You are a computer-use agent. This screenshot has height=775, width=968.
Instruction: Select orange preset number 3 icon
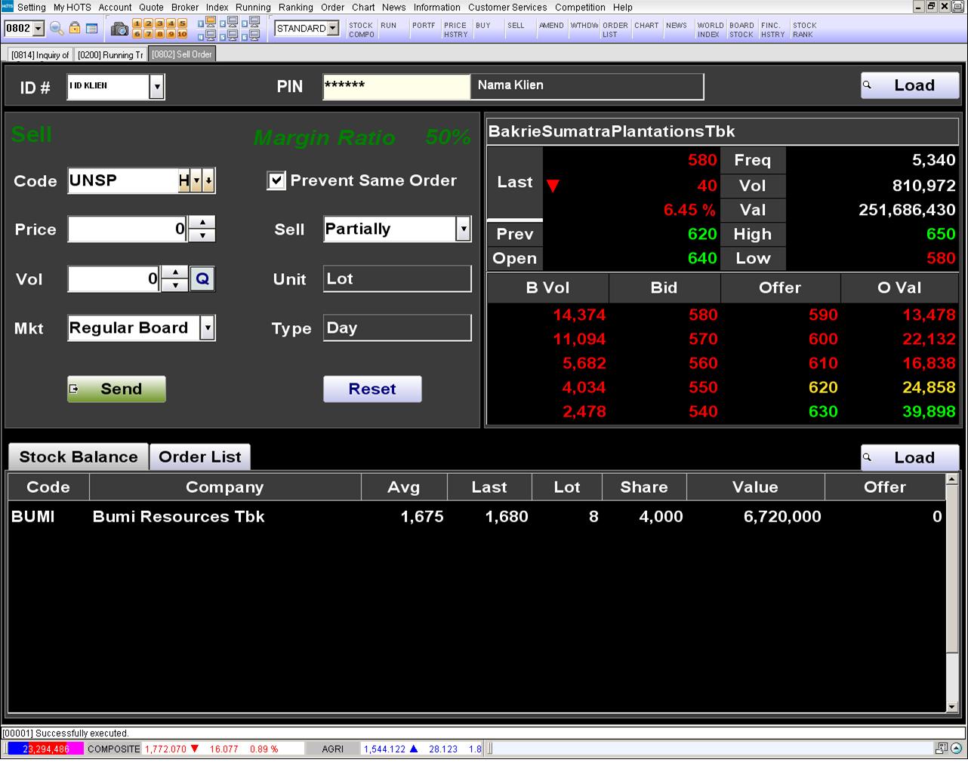[x=159, y=23]
